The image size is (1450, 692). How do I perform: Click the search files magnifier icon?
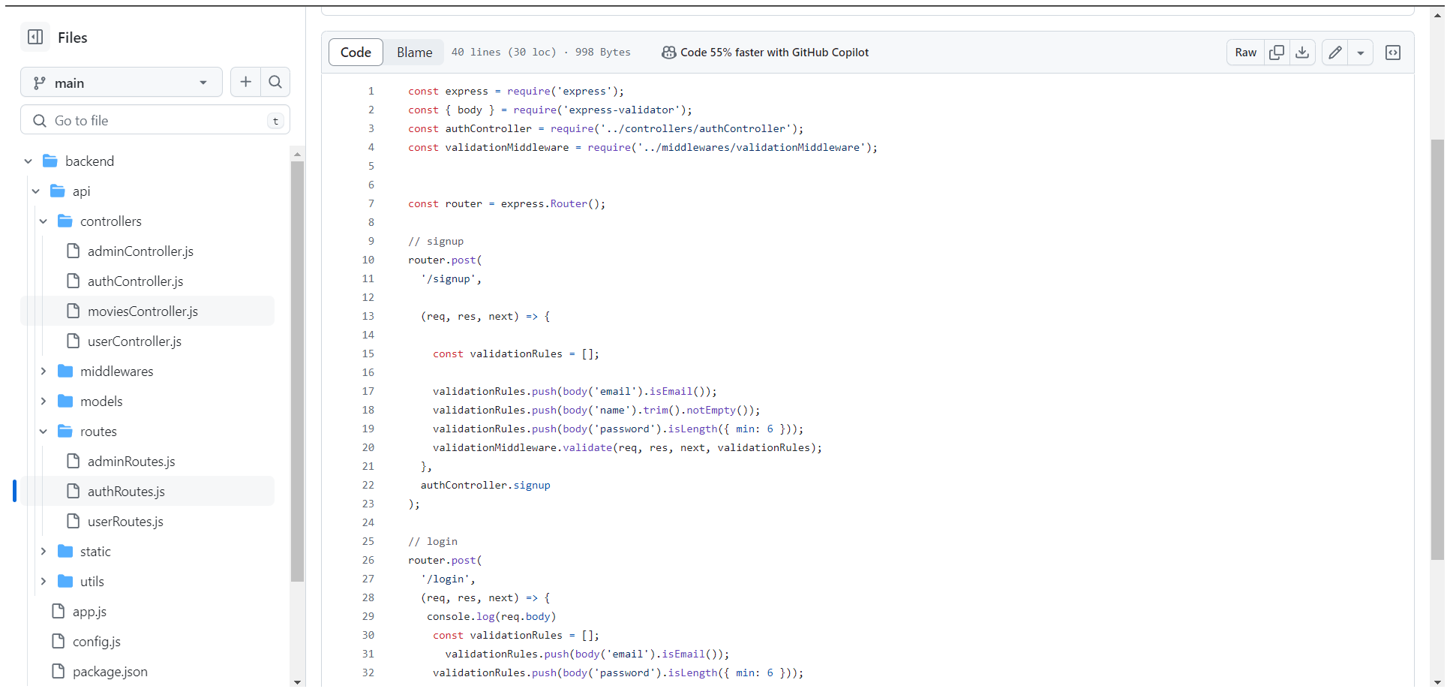(x=275, y=82)
